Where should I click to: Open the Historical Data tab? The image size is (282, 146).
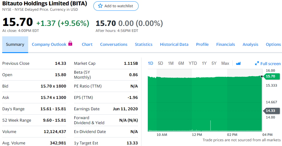coord(174,45)
